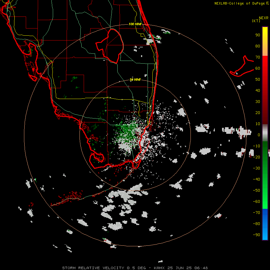Click 'STORM RELATIVE VELOCITY' caption text
The height and width of the screenshot is (270, 270).
pos(93,268)
